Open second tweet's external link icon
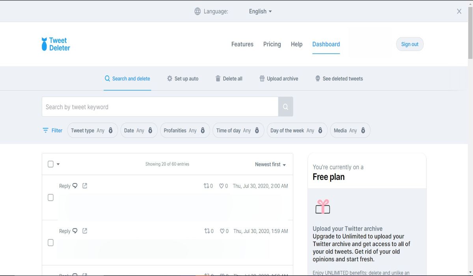 85,231
